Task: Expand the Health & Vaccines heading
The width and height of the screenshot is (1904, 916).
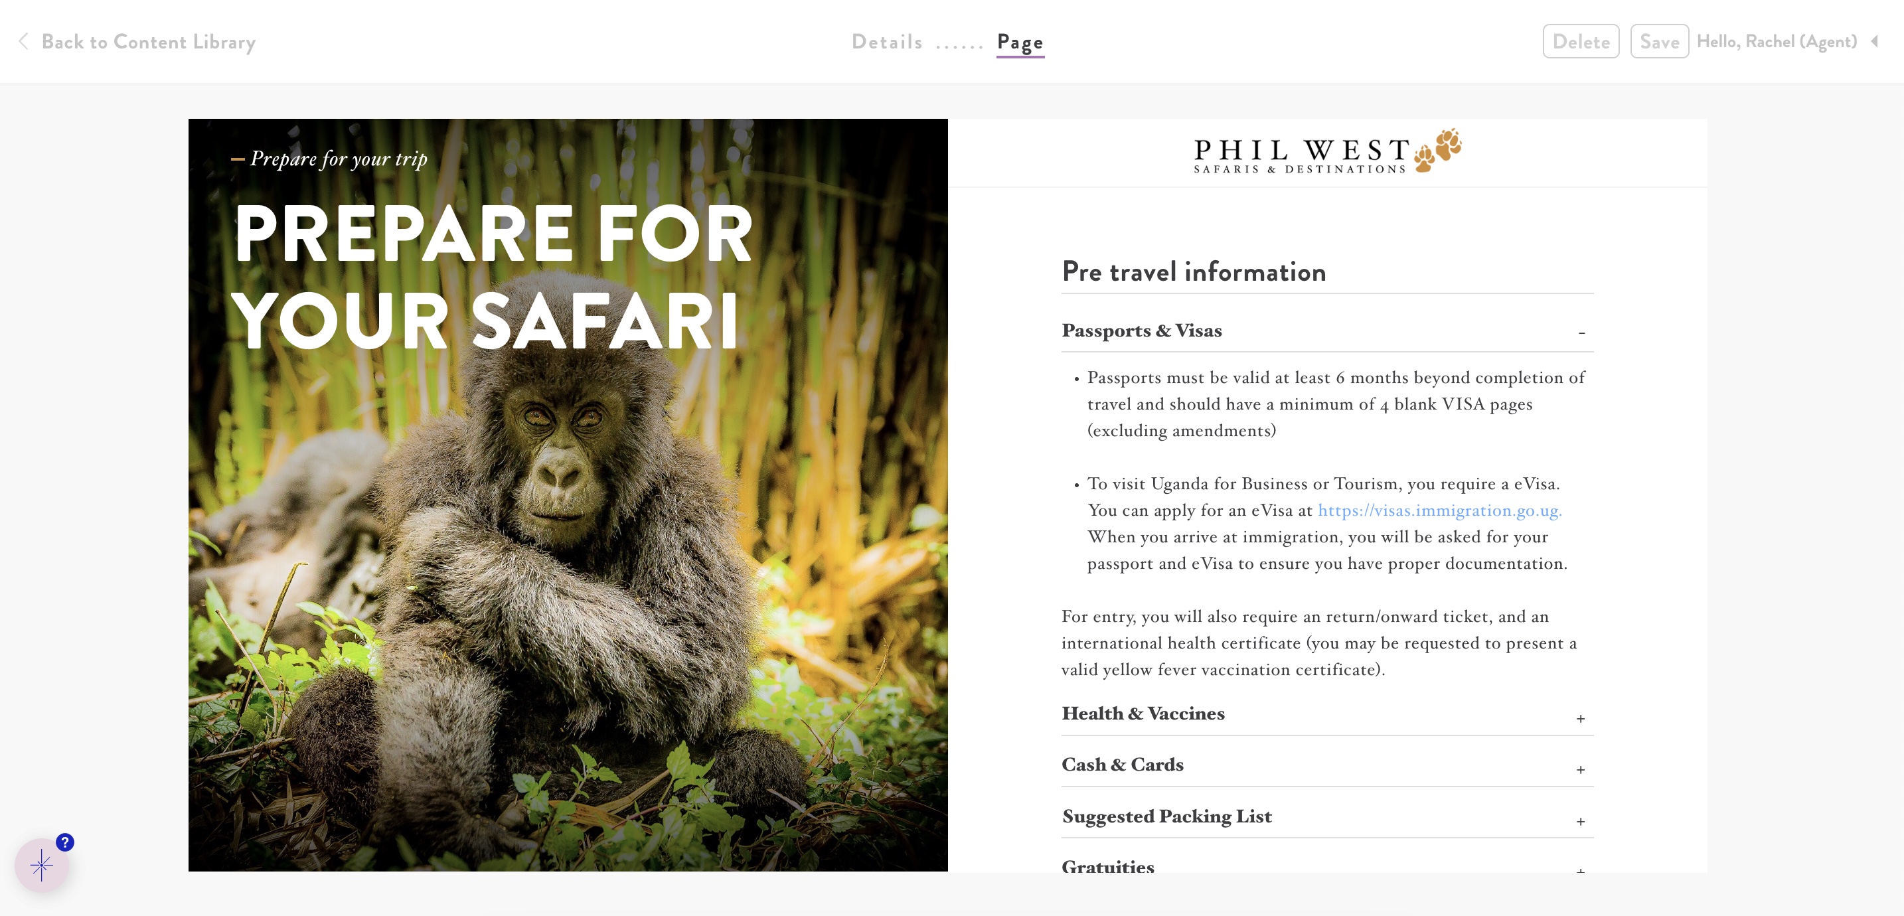Action: pos(1143,714)
